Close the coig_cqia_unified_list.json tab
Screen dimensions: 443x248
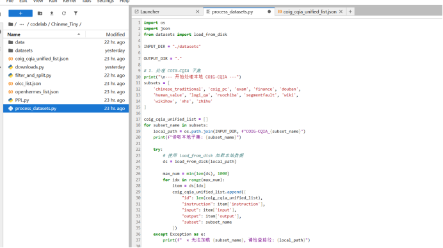[x=341, y=12]
